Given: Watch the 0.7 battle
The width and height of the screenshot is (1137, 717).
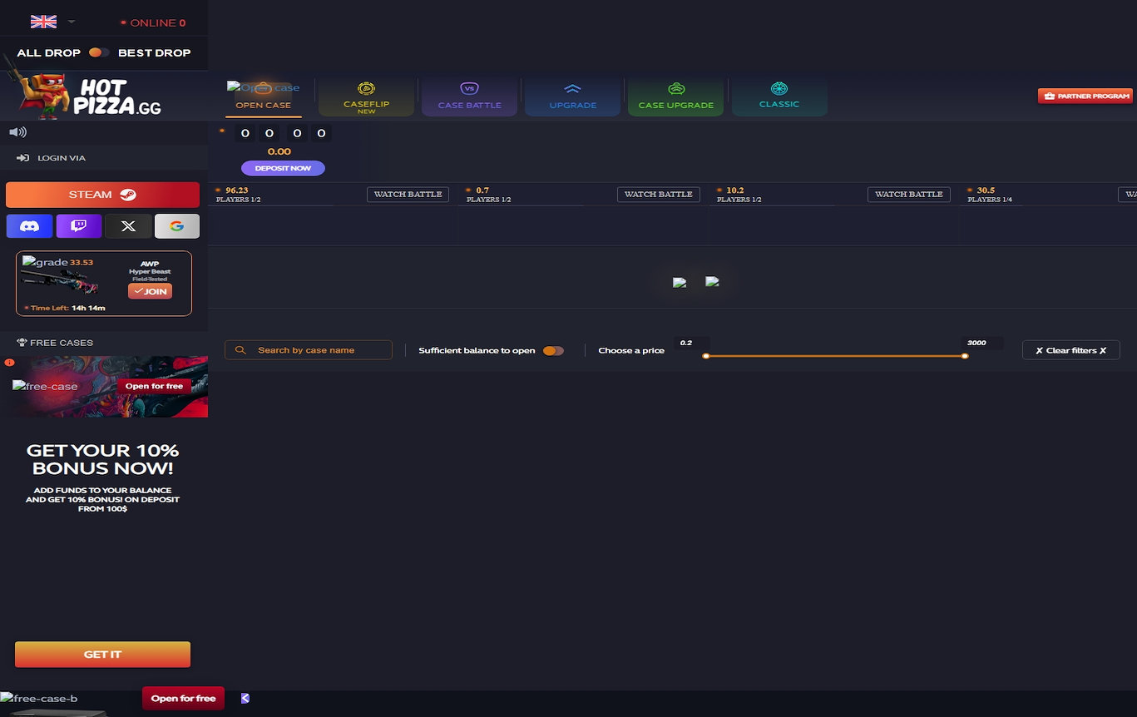Looking at the screenshot, I should (x=658, y=194).
